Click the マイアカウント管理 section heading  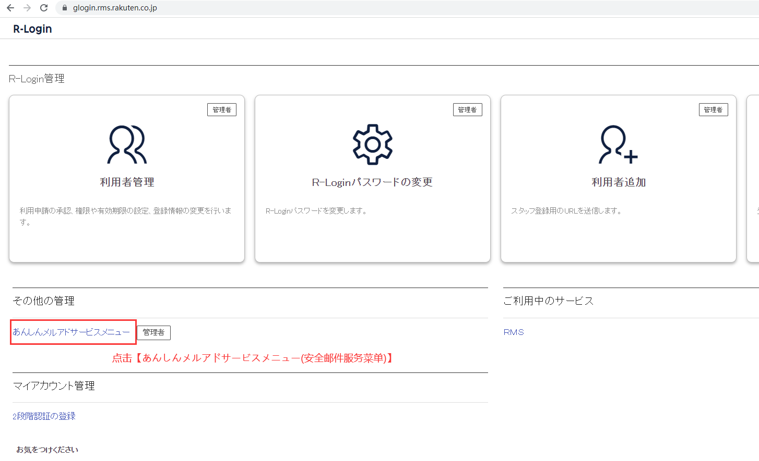pyautogui.click(x=54, y=385)
